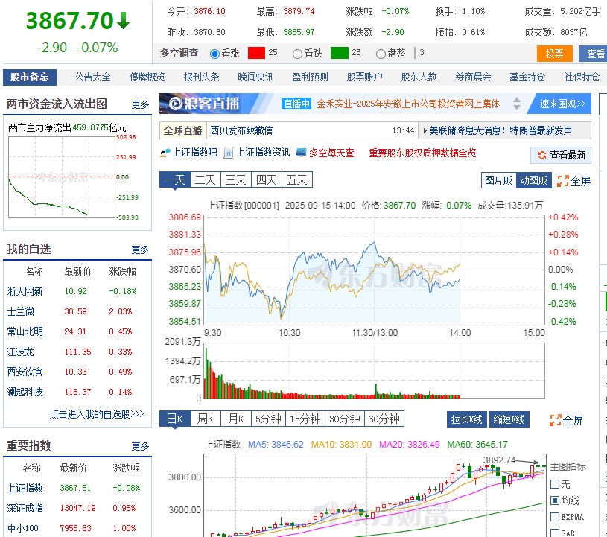Viewport: 607px width, 537px height.
Task: Open the 周K weekly candlestick tab
Action: 204,419
